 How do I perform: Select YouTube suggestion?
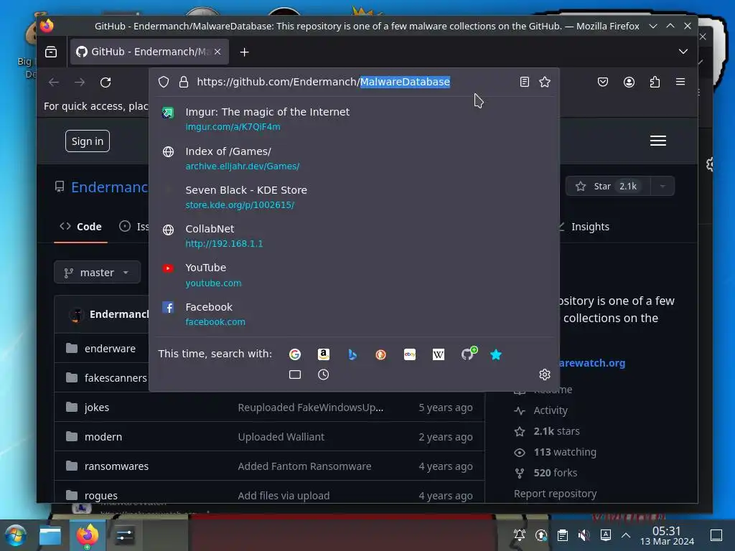pos(355,275)
